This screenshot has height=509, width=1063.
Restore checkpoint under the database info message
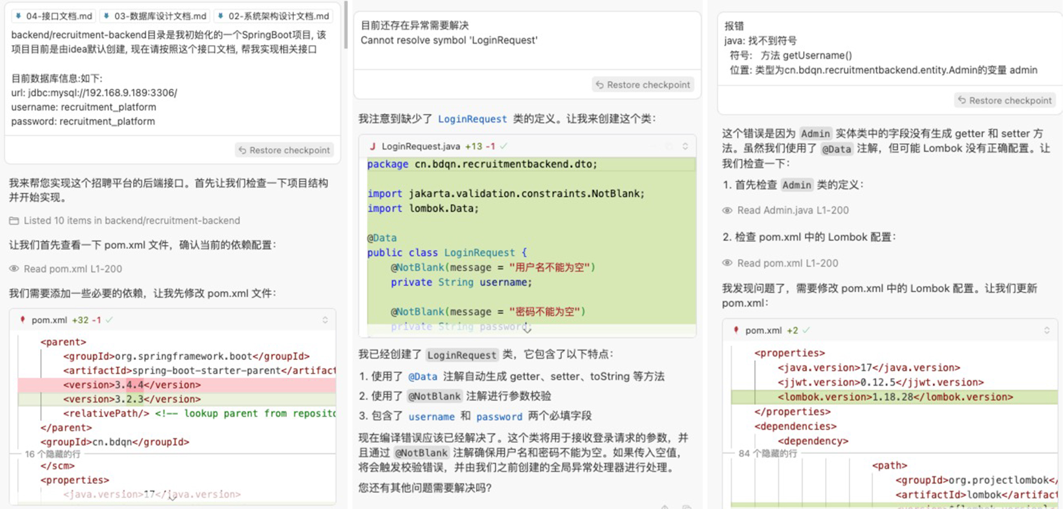(x=284, y=150)
